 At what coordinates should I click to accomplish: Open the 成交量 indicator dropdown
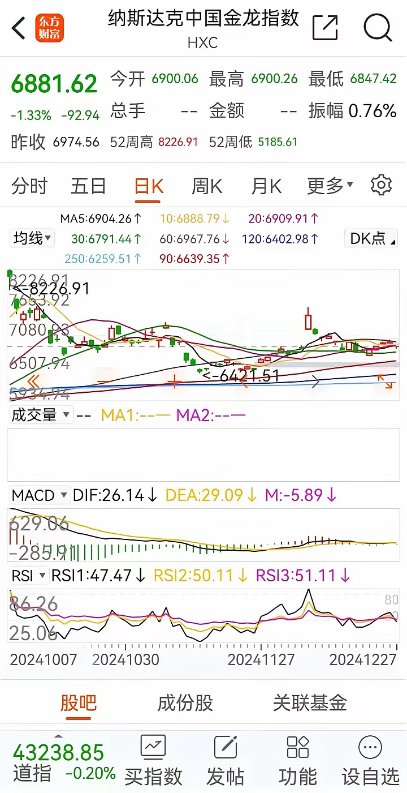[41, 415]
